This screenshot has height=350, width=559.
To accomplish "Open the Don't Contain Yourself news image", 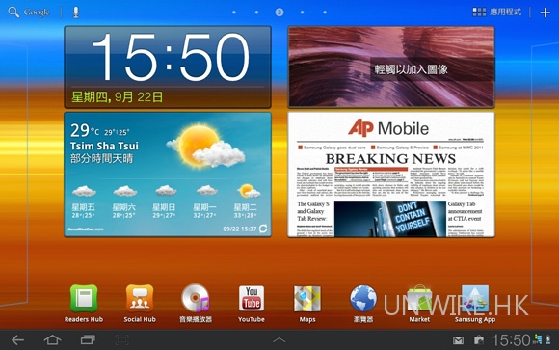I will pyautogui.click(x=390, y=219).
